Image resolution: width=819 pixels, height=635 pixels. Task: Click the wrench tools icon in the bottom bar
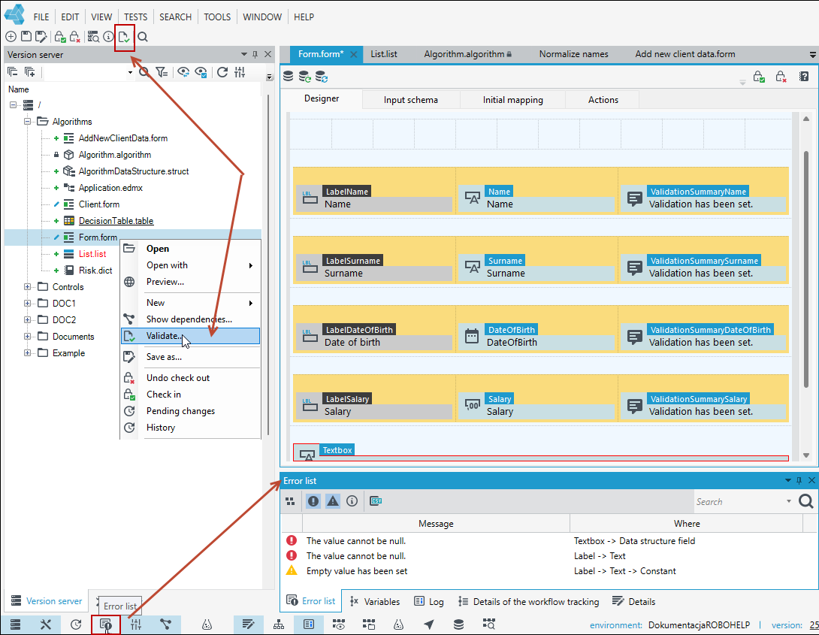46,624
